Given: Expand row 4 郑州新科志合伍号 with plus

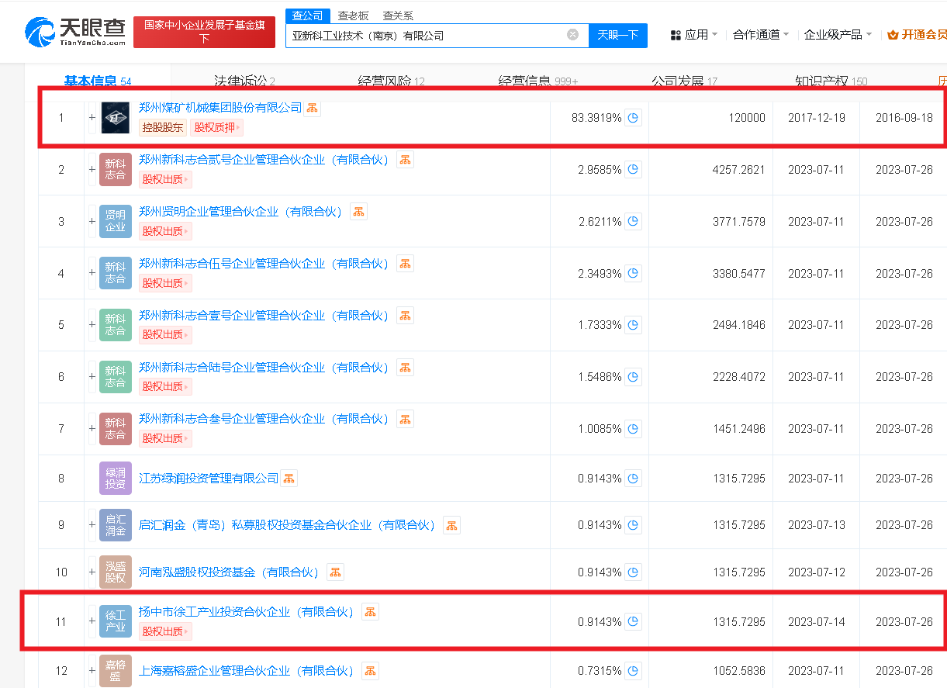Looking at the screenshot, I should tap(92, 273).
